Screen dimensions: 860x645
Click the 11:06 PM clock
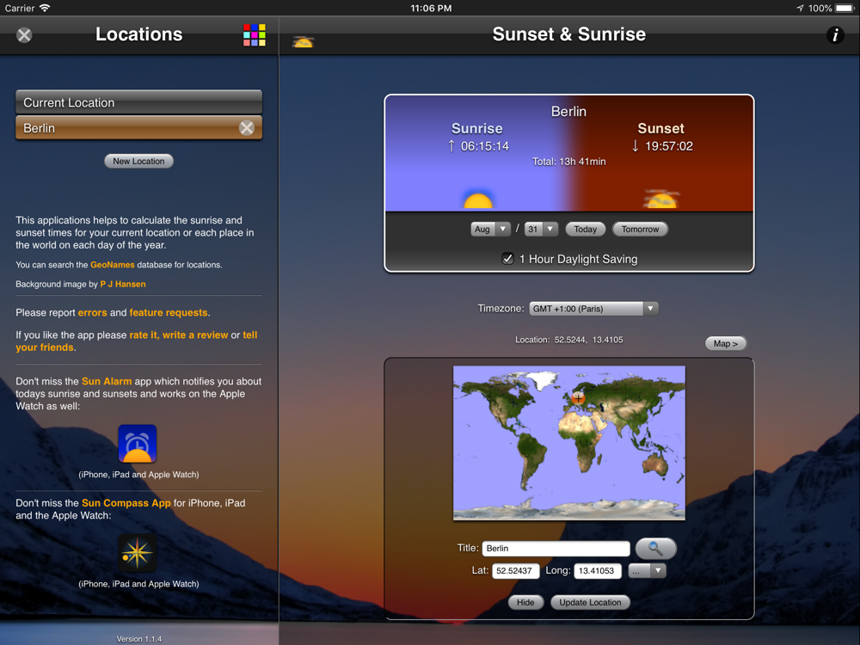[x=431, y=9]
